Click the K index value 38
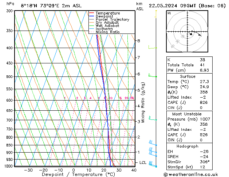The height and width of the screenshot is (177, 229). click(x=202, y=60)
